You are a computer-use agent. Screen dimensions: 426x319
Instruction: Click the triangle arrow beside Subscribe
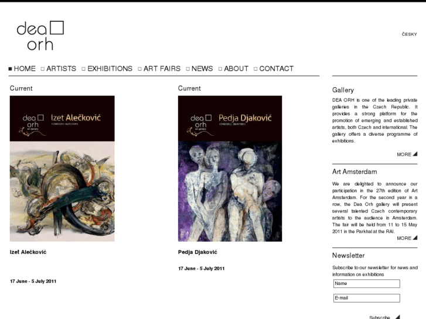point(397,317)
